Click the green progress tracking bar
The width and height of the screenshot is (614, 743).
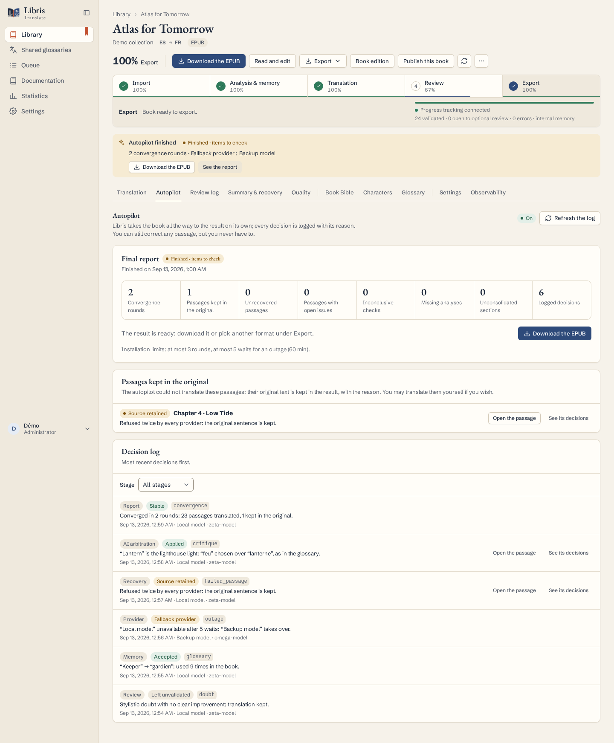point(504,103)
